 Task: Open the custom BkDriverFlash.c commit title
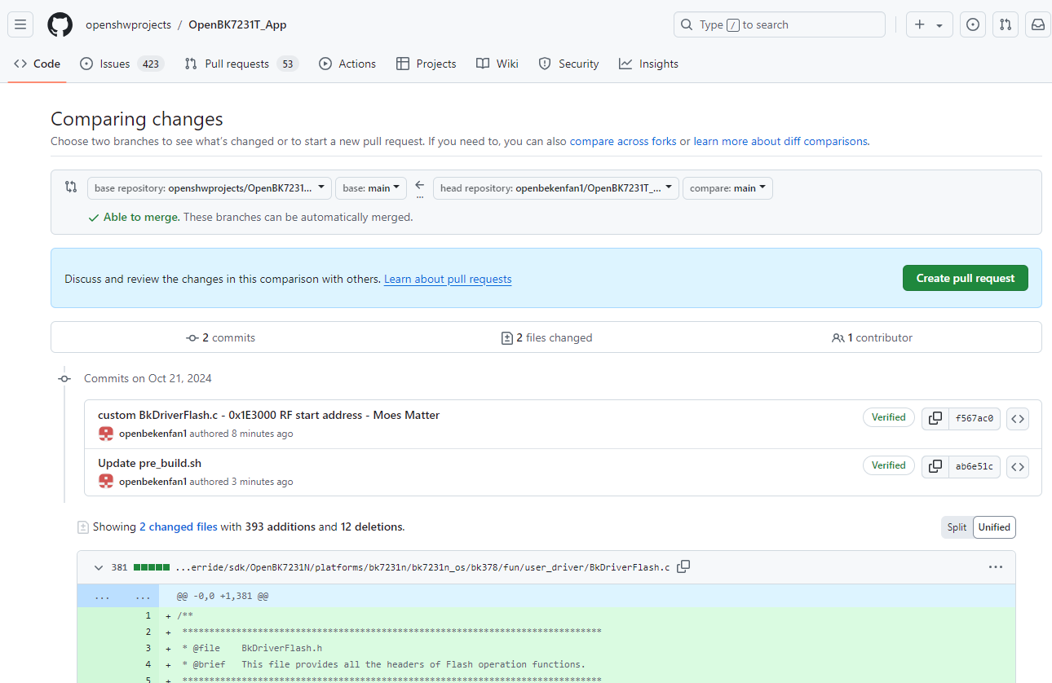click(269, 415)
